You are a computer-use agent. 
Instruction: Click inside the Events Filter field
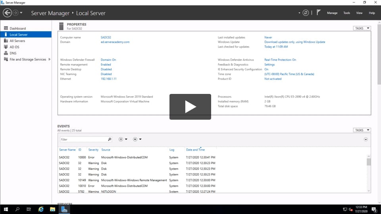click(x=83, y=139)
